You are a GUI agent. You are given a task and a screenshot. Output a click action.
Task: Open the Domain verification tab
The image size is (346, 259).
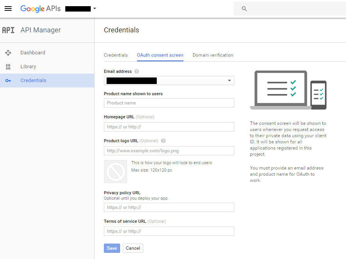(213, 55)
